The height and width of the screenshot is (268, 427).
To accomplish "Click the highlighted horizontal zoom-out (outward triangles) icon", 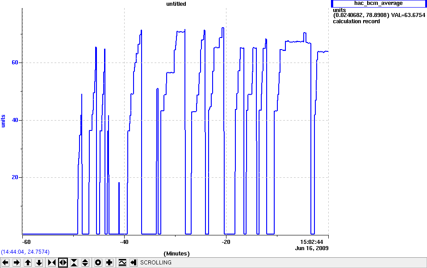I will click(x=63, y=263).
